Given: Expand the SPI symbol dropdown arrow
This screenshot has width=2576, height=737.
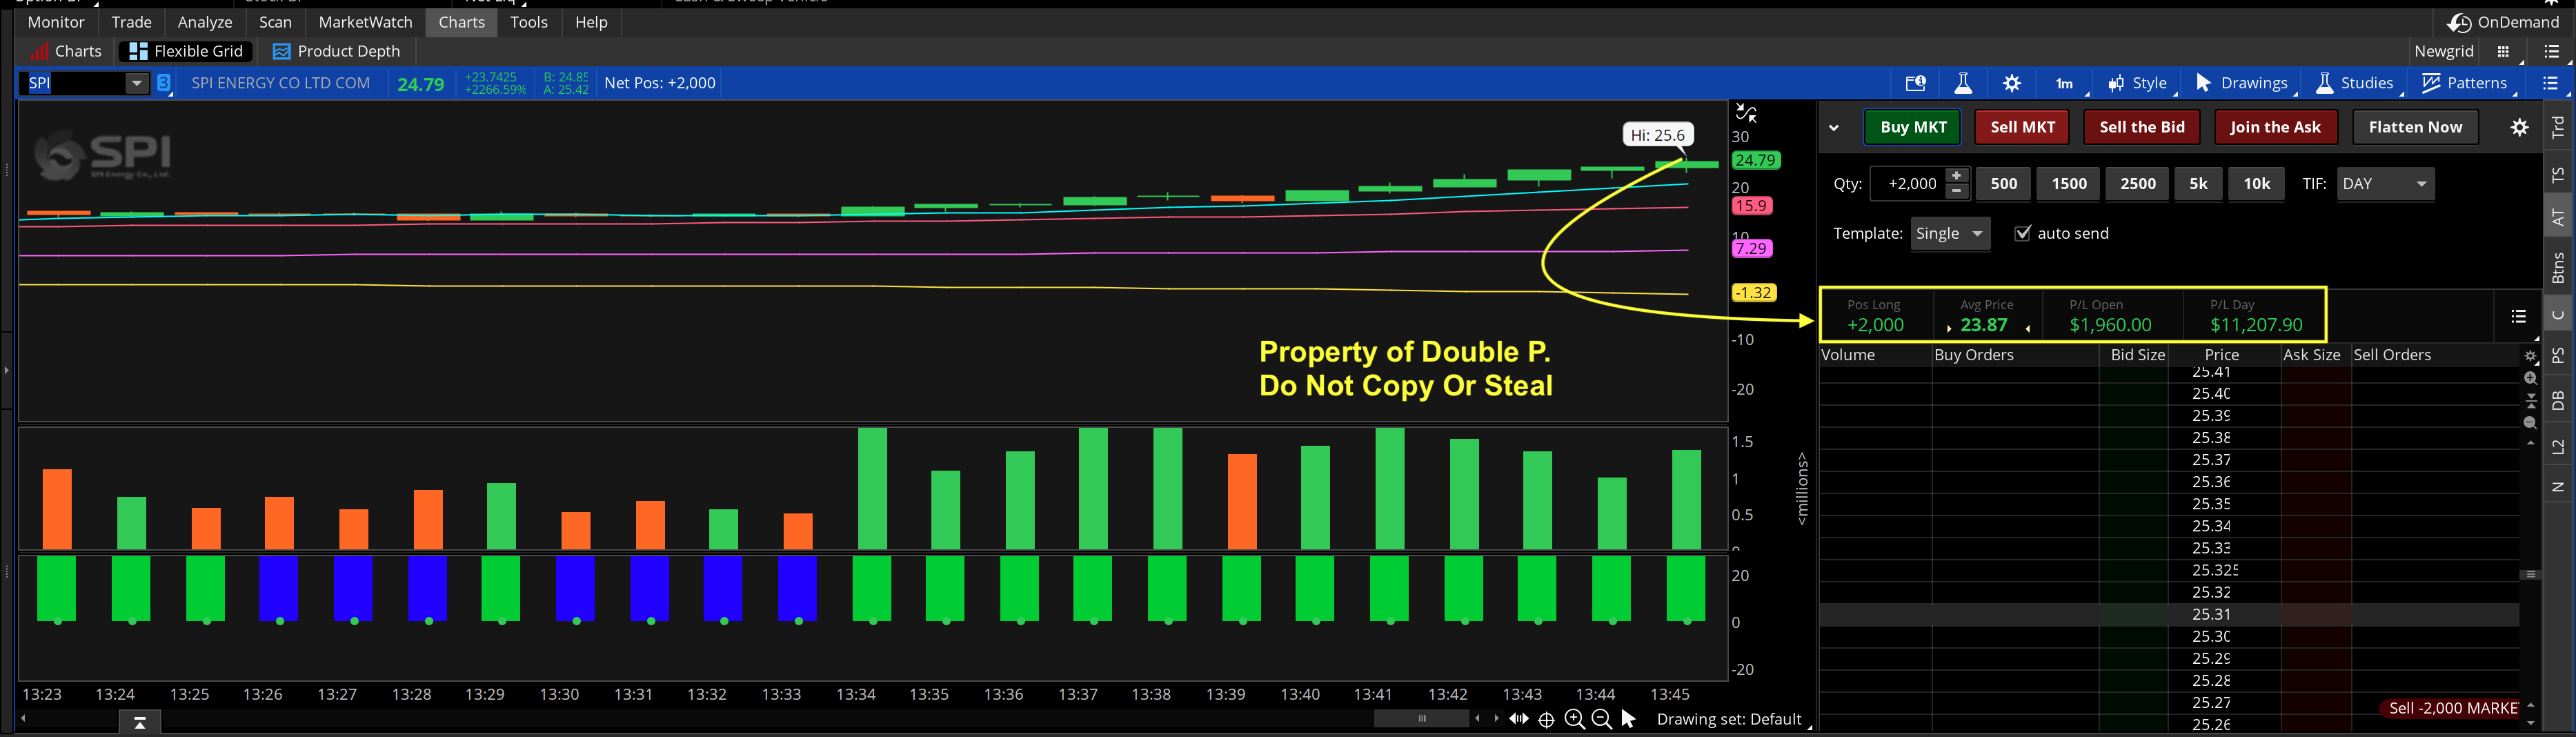Looking at the screenshot, I should tap(136, 83).
